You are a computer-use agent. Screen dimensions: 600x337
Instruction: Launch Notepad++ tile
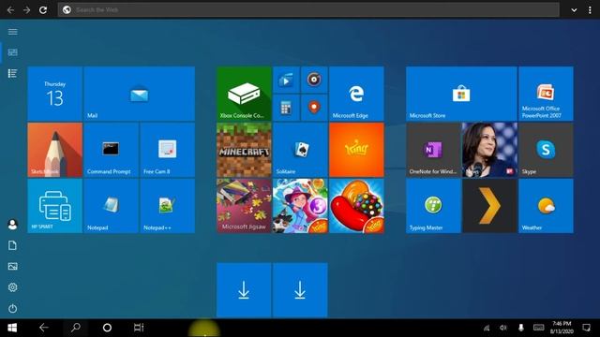point(168,206)
